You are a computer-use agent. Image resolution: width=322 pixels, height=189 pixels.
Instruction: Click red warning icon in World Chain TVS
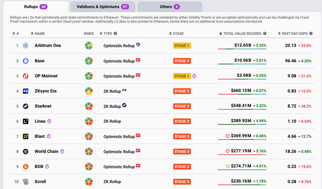[227, 151]
